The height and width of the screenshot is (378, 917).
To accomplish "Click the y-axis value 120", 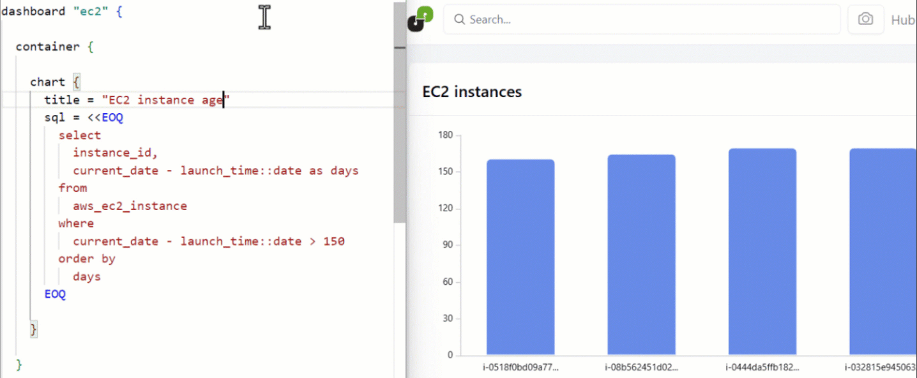I will [446, 208].
